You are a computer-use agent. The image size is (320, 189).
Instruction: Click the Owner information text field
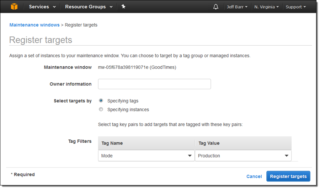click(155, 84)
